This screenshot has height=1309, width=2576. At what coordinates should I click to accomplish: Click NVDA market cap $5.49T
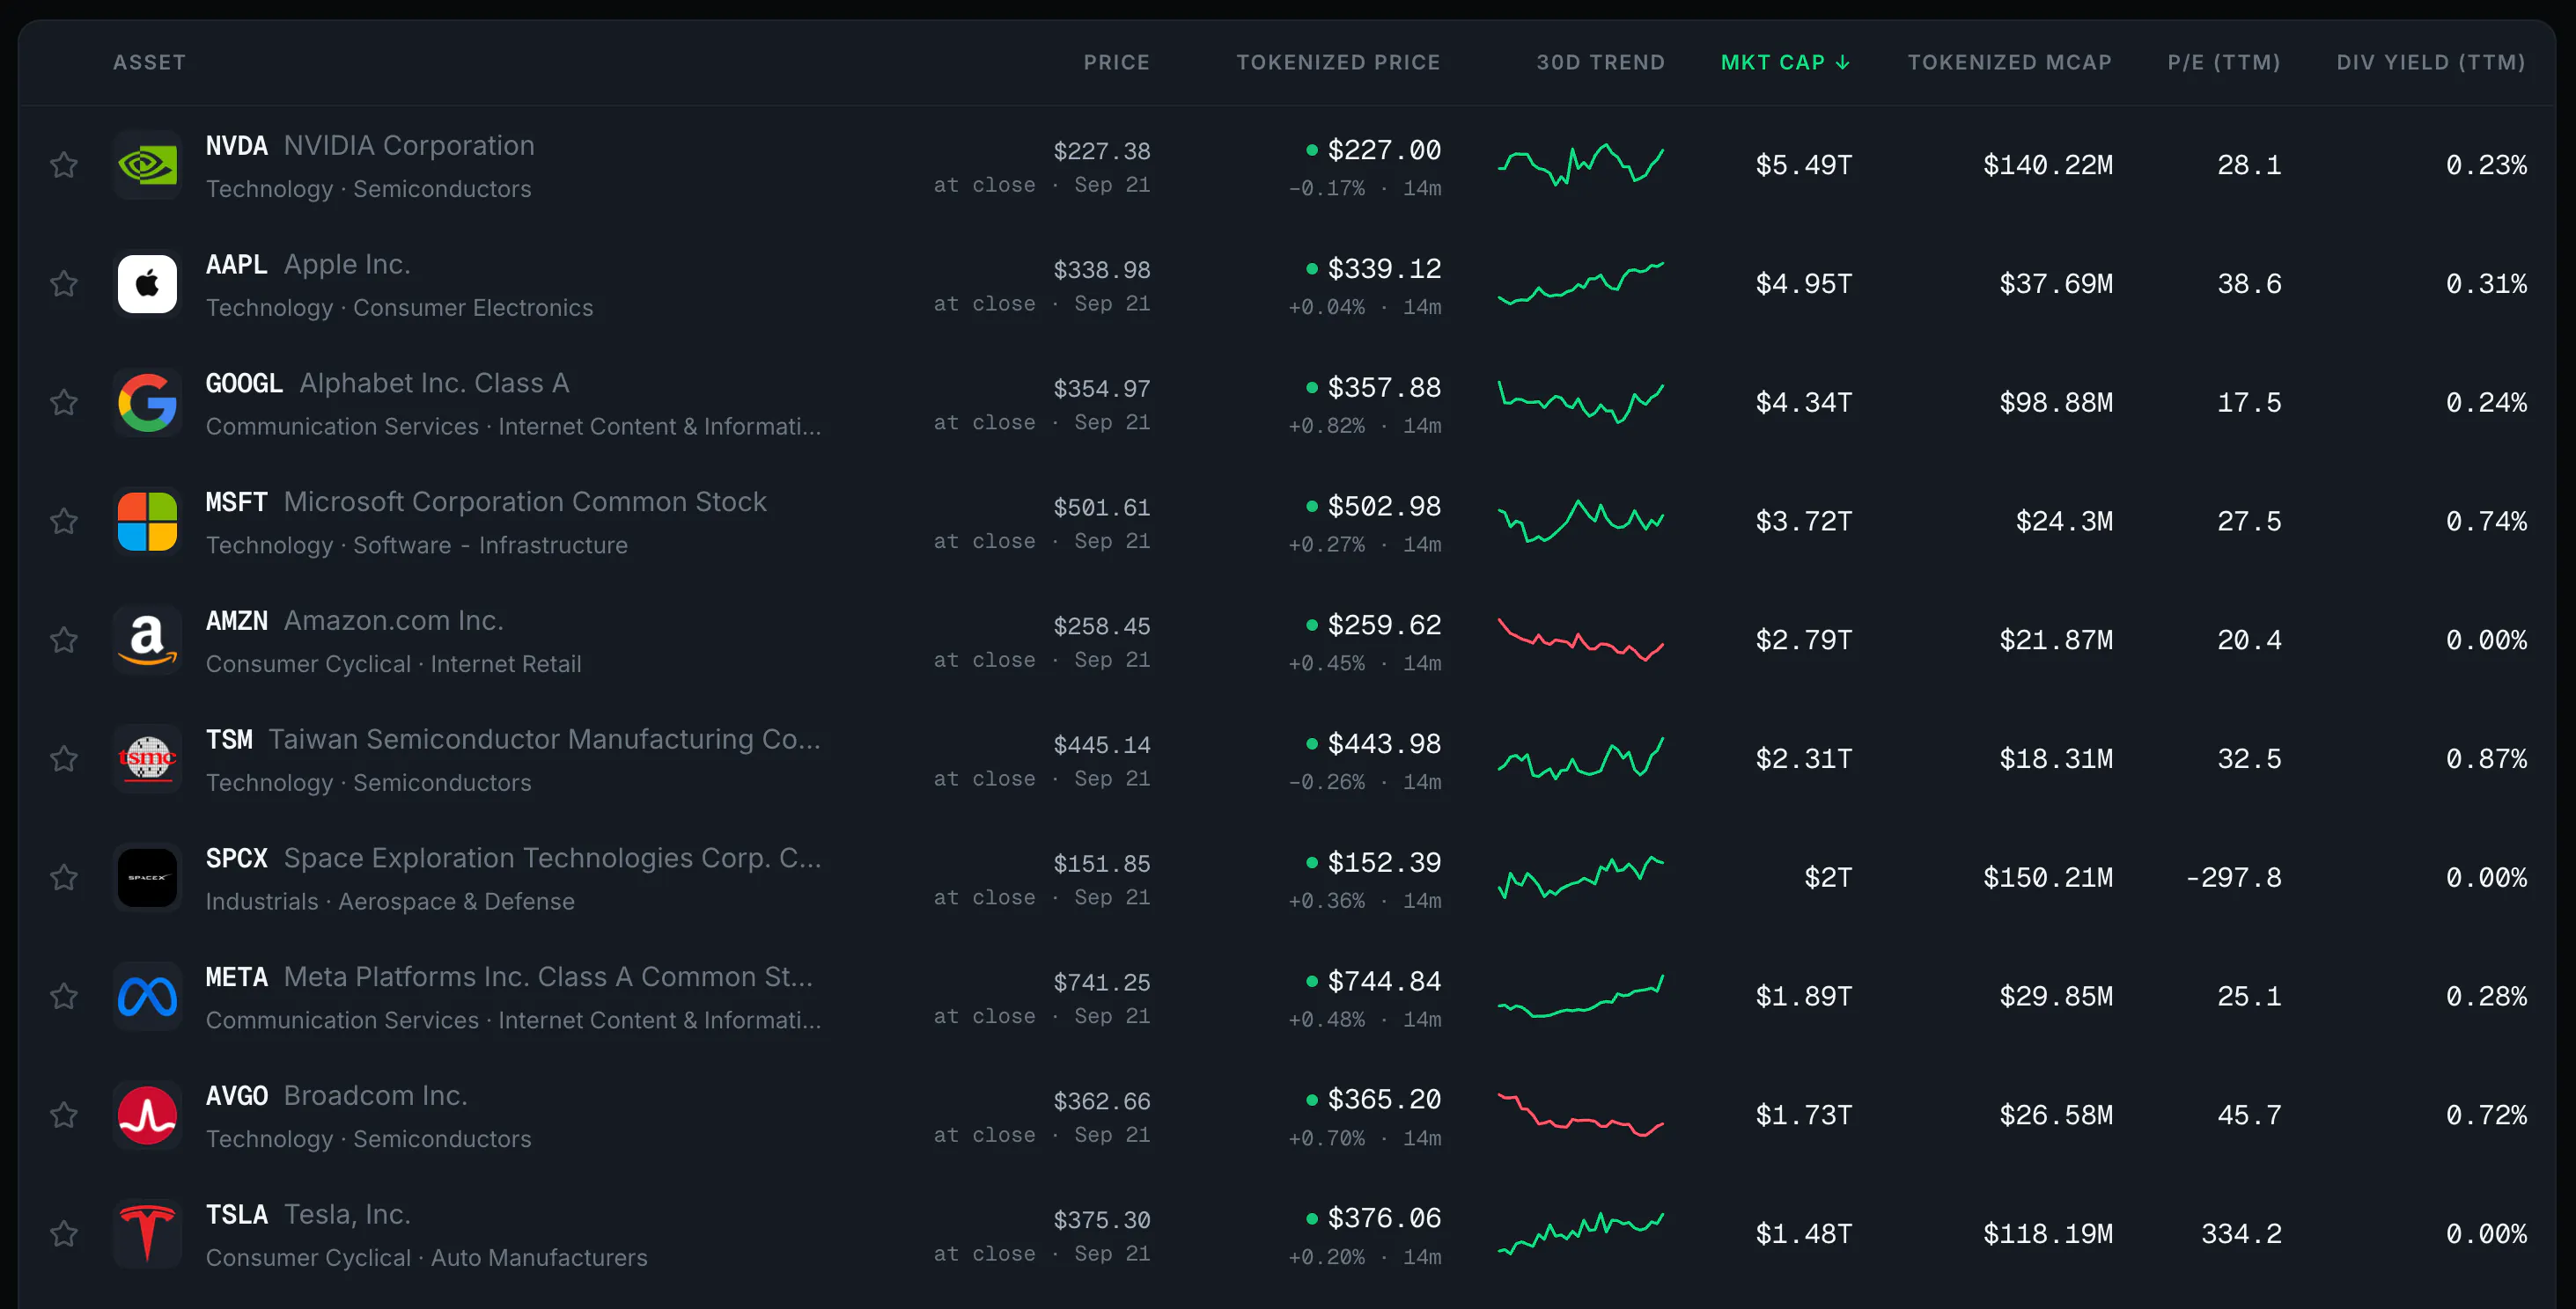[x=1803, y=166]
